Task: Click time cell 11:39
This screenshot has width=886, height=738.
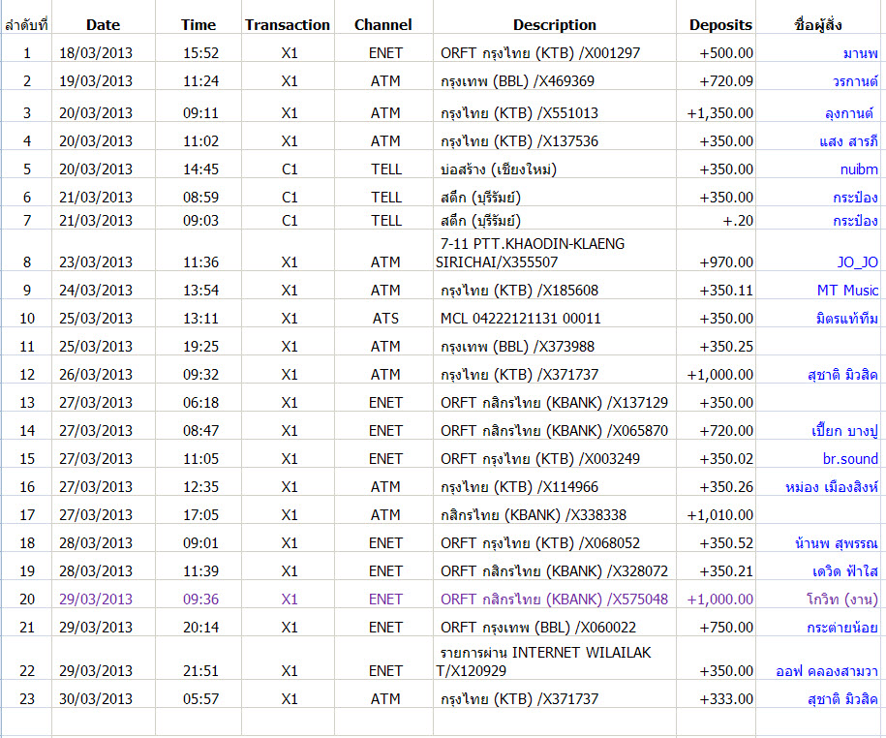Action: [x=200, y=571]
